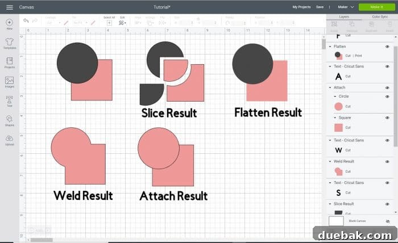The image size is (398, 243).
Task: Click the Arrange tool icon
Action: (149, 23)
